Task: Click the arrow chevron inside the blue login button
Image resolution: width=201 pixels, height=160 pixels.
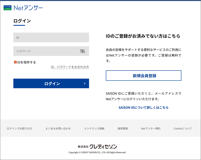Action: [85, 83]
